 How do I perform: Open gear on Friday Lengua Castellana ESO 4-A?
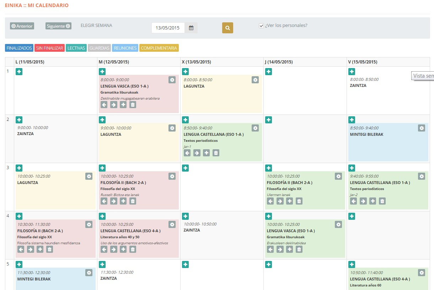tap(422, 273)
